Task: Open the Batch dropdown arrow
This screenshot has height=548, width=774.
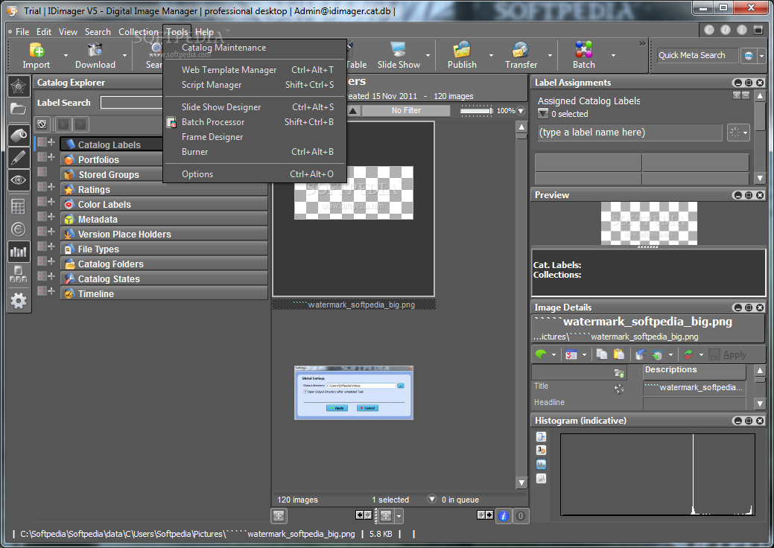Action: click(613, 55)
